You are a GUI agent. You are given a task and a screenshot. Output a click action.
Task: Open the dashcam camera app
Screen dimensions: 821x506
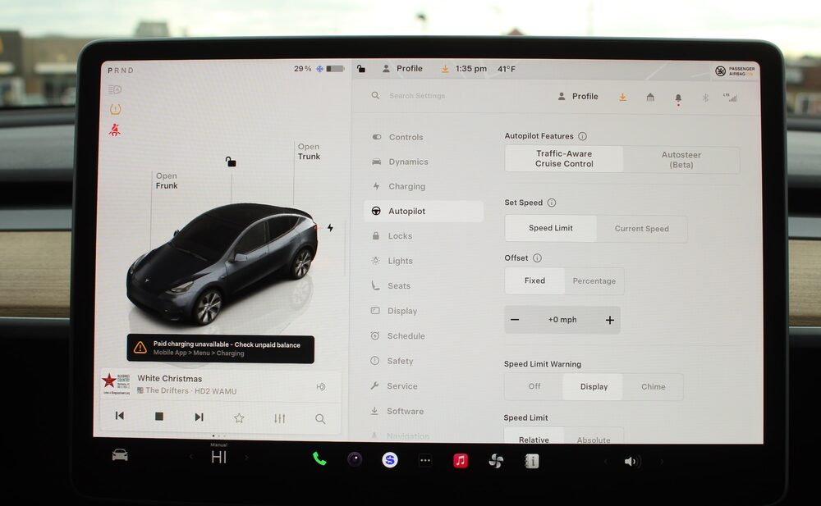pyautogui.click(x=355, y=459)
